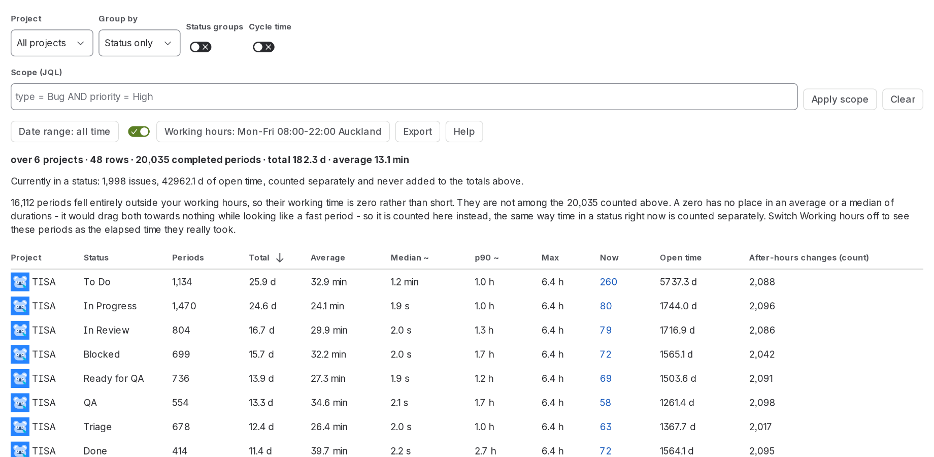Click the 2,096 after-hours changes value
This screenshot has height=457, width=934.
click(762, 306)
